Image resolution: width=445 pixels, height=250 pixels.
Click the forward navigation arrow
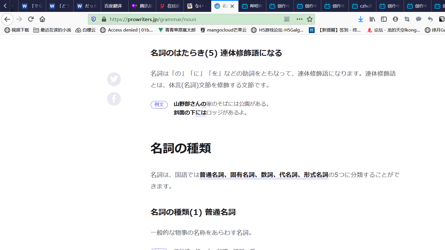19,19
